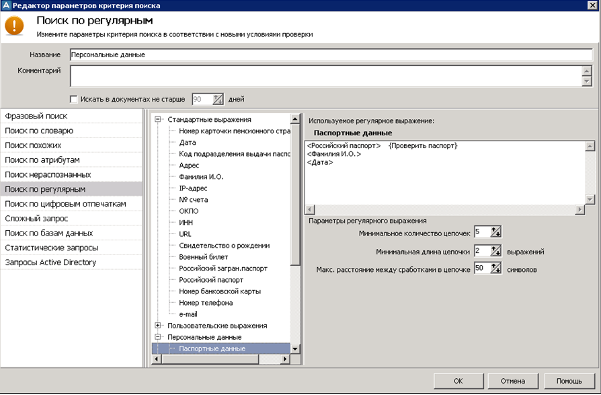Click stepper for max distance between matches
This screenshot has height=395, width=601.
(x=496, y=268)
